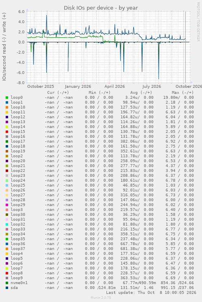Click the 'January 2026' x-axis label
The width and height of the screenshot is (202, 302).
click(78, 87)
